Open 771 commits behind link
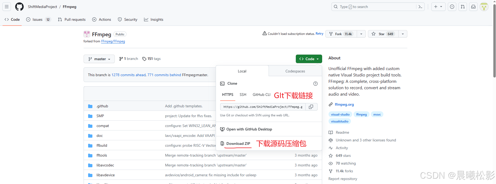 coord(164,75)
